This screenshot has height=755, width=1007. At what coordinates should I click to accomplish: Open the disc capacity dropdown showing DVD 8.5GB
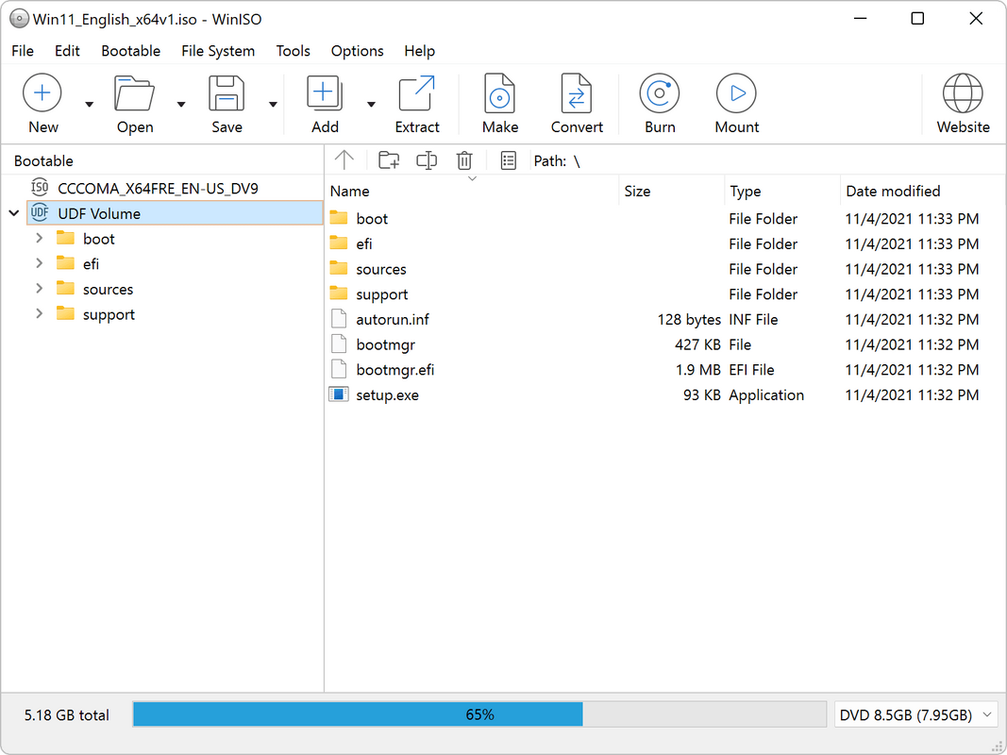987,714
